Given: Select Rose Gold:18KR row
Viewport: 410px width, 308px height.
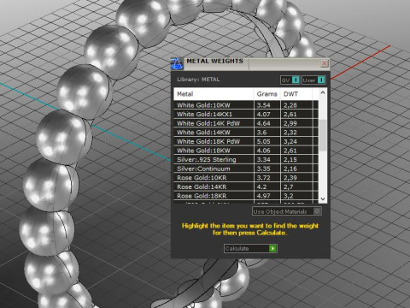Looking at the screenshot, I should [x=246, y=196].
